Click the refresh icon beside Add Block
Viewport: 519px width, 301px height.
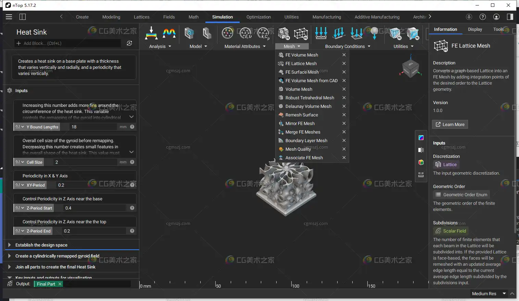[x=129, y=43]
